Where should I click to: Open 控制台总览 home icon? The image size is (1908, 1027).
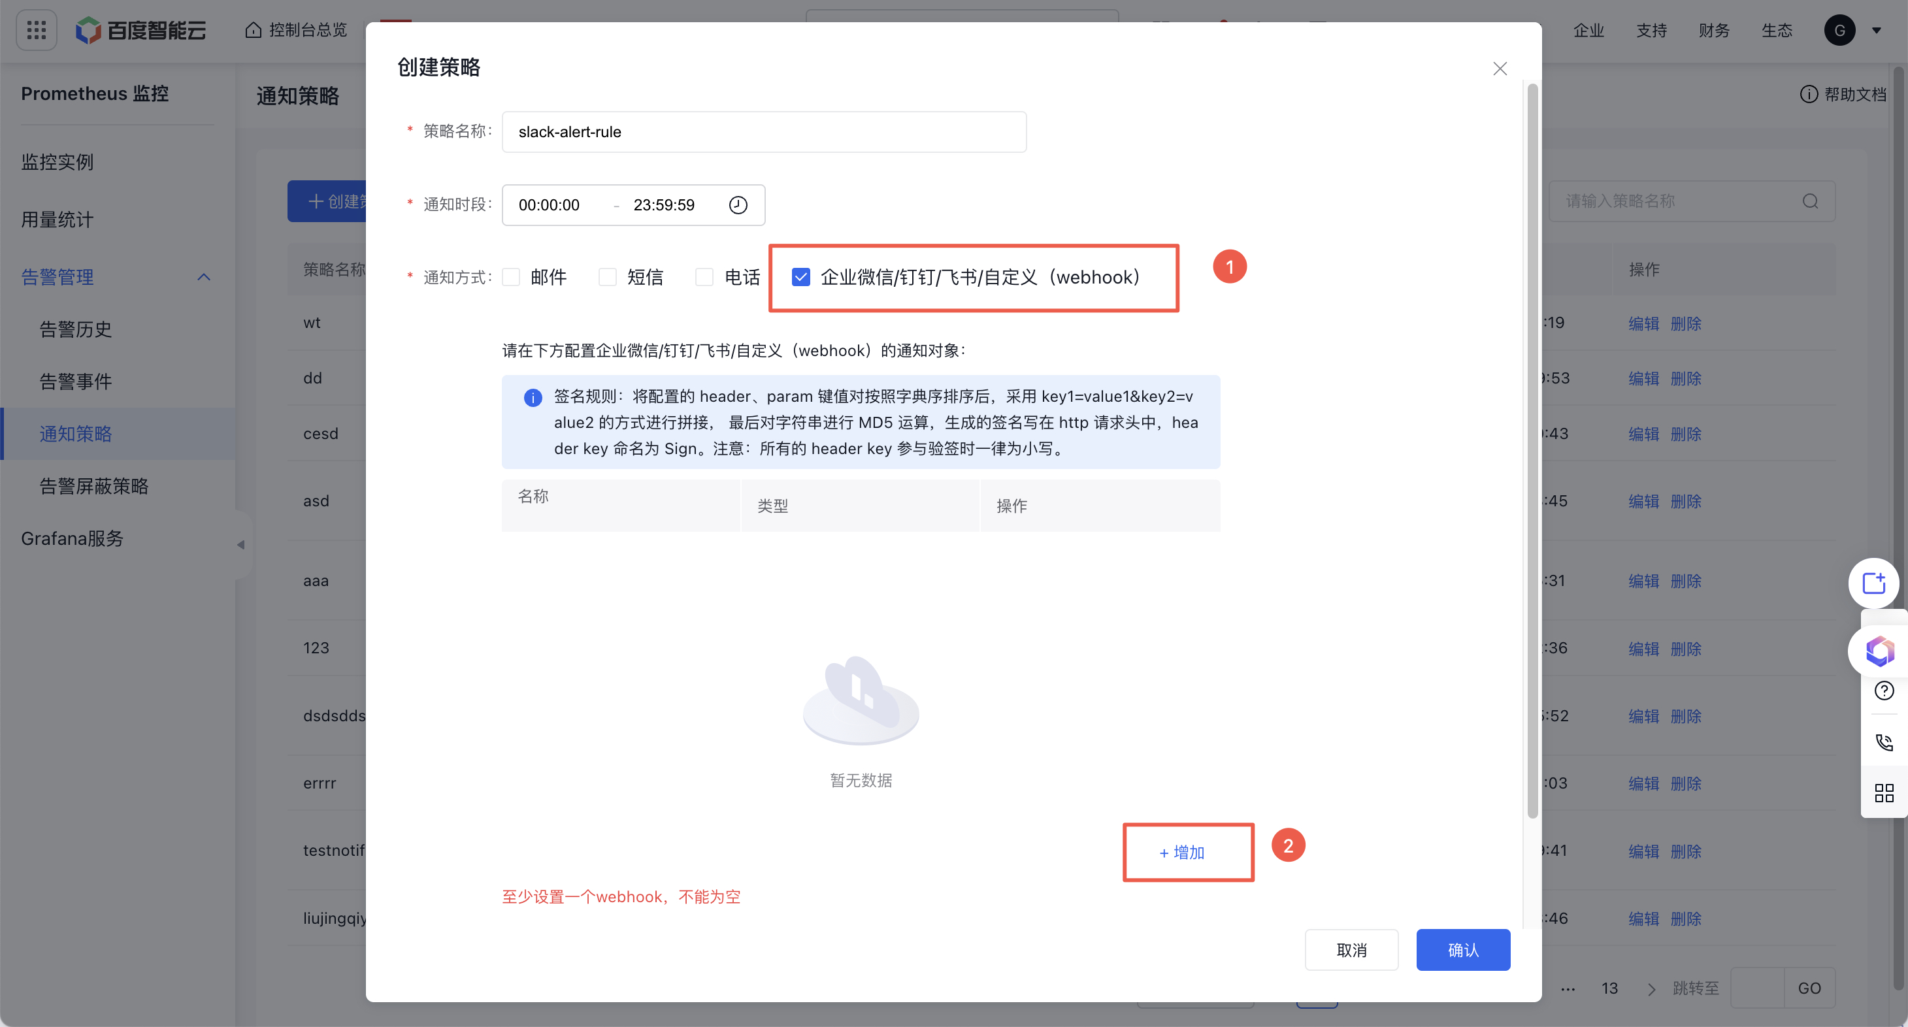254,30
